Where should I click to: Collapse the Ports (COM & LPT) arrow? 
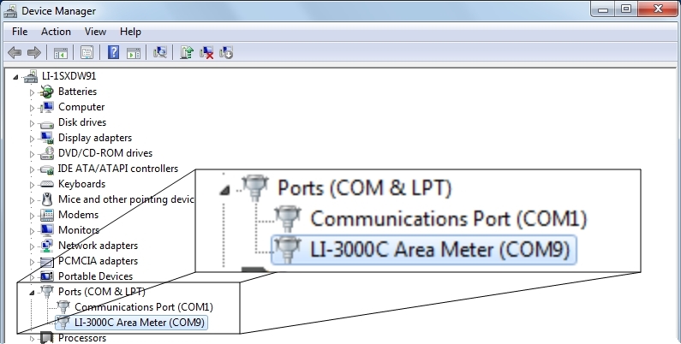[x=32, y=293]
